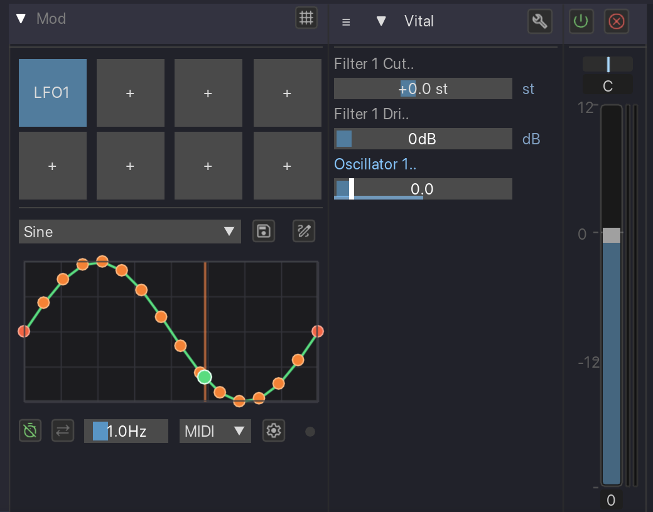Open the LFO settings gear icon
Viewport: 653px width, 512px height.
[274, 430]
